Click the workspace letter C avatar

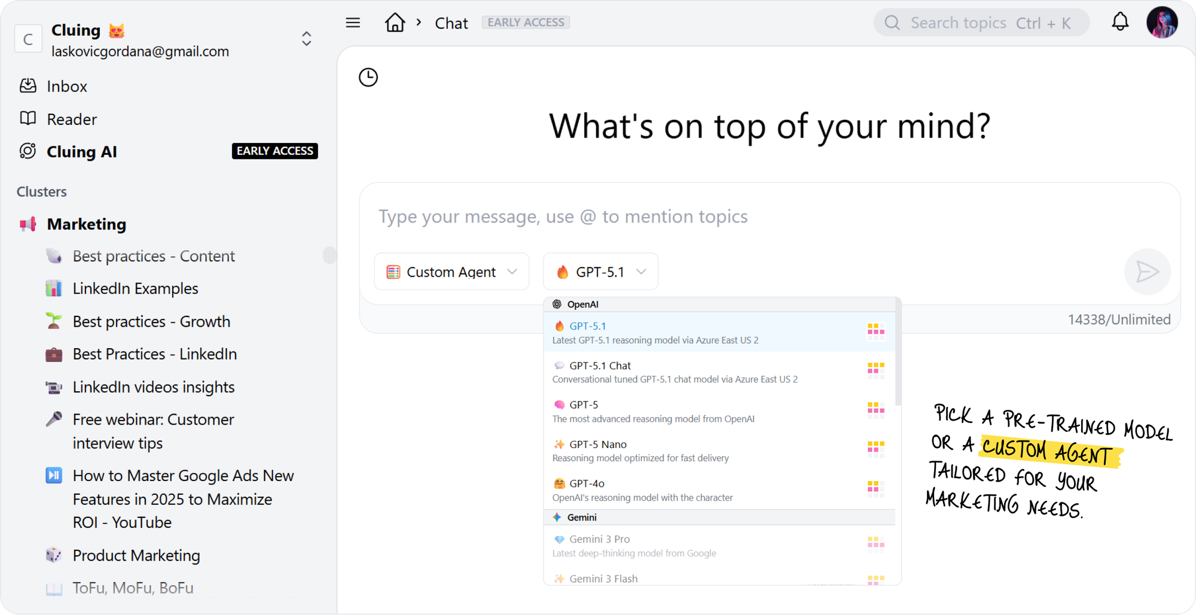28,39
